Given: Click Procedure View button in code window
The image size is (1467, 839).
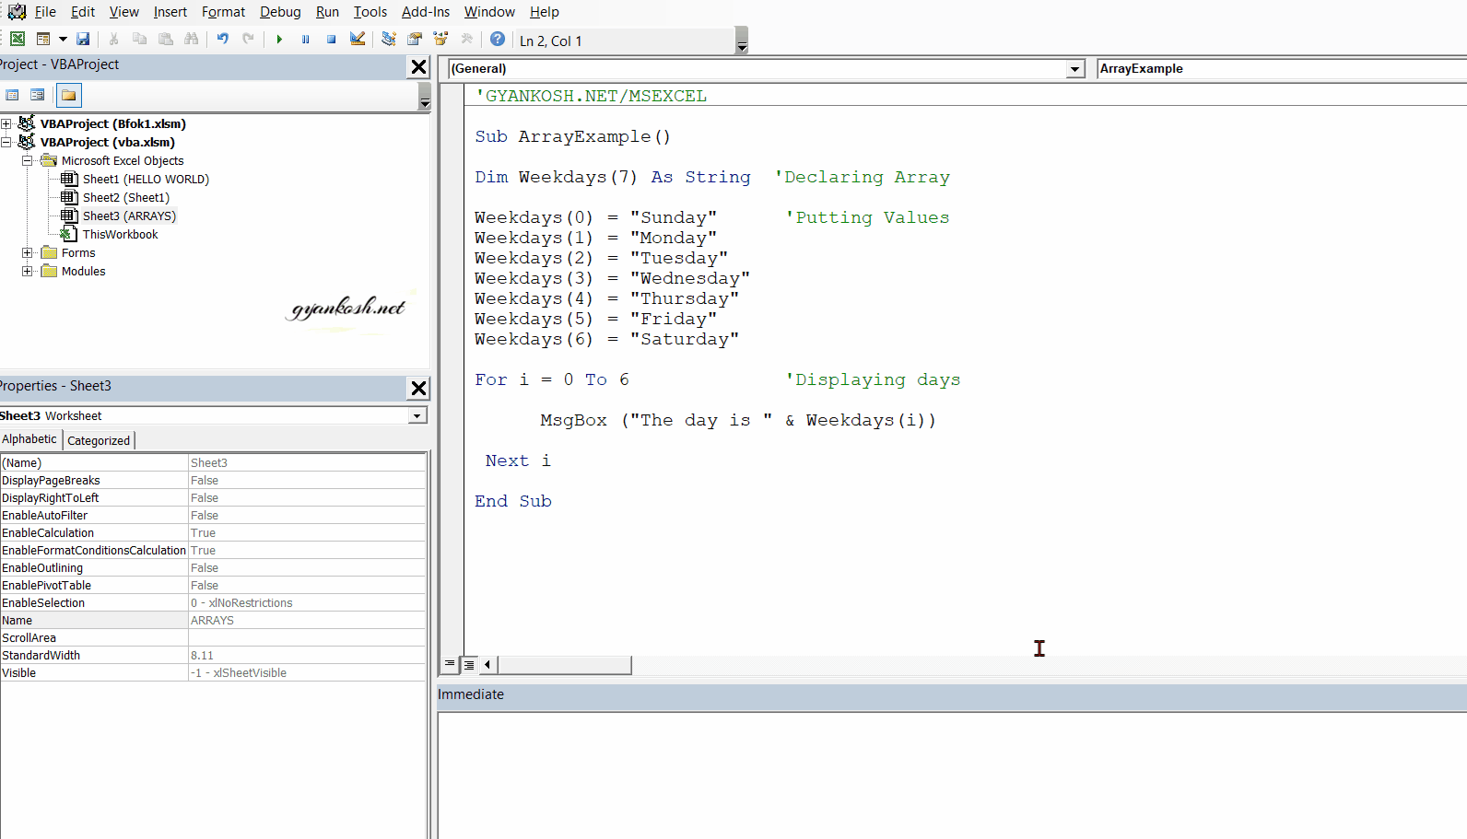Looking at the screenshot, I should [x=450, y=664].
